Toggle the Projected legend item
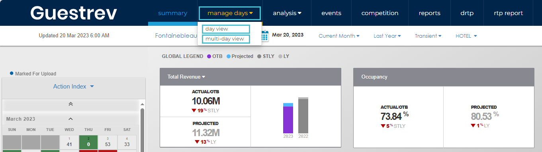This screenshot has width=542, height=152. pyautogui.click(x=240, y=56)
